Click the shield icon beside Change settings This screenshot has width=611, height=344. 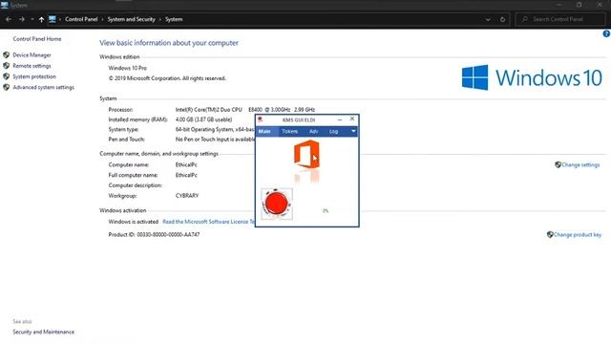pos(558,165)
